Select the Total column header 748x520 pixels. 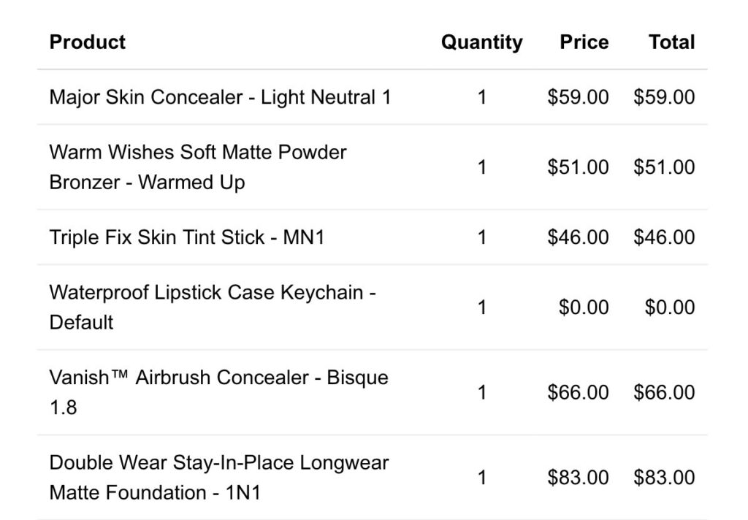(671, 42)
